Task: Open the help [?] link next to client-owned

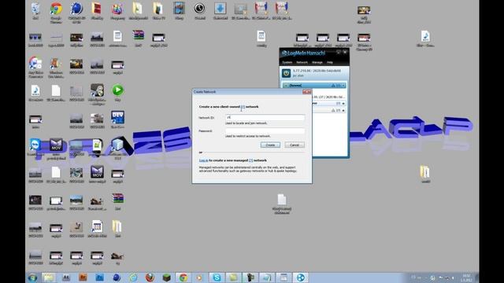Action: click(x=243, y=107)
